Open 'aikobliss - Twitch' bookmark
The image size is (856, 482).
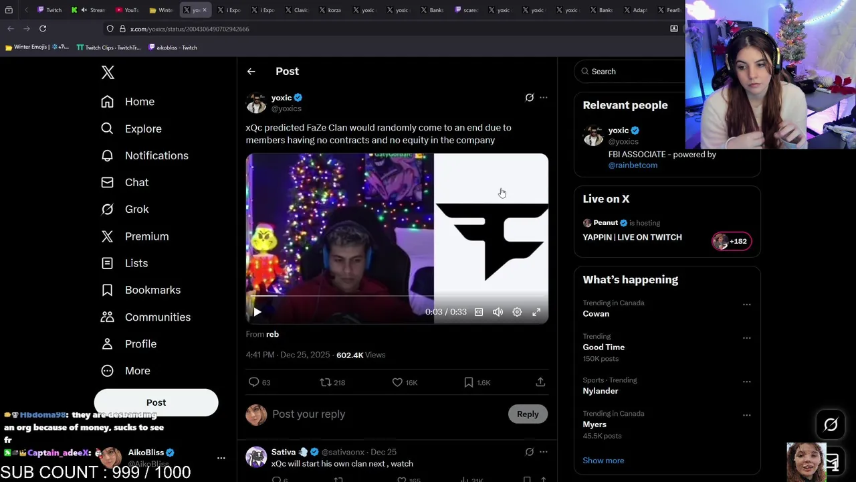173,48
